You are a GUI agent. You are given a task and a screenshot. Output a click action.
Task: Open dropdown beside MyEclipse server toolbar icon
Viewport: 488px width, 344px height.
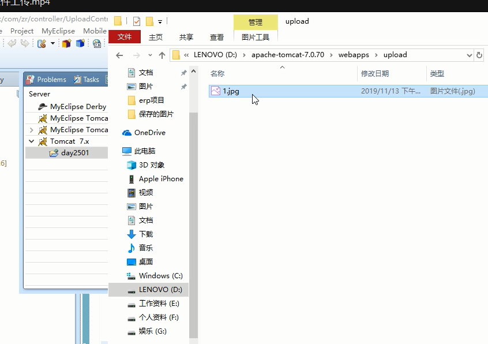click(x=52, y=43)
